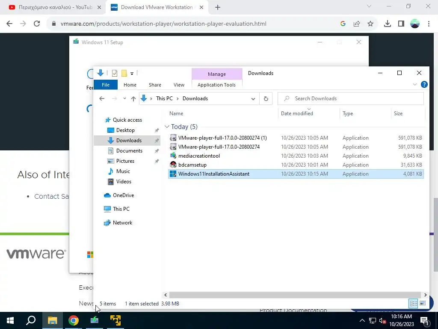Screen dimensions: 438x329
Task: Select Pictures in navigation pane
Action: 125,161
